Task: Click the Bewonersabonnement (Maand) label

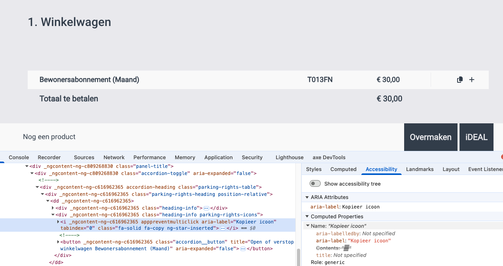Action: 89,80
